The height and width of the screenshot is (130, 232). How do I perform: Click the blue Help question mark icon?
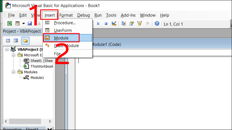click(x=157, y=23)
